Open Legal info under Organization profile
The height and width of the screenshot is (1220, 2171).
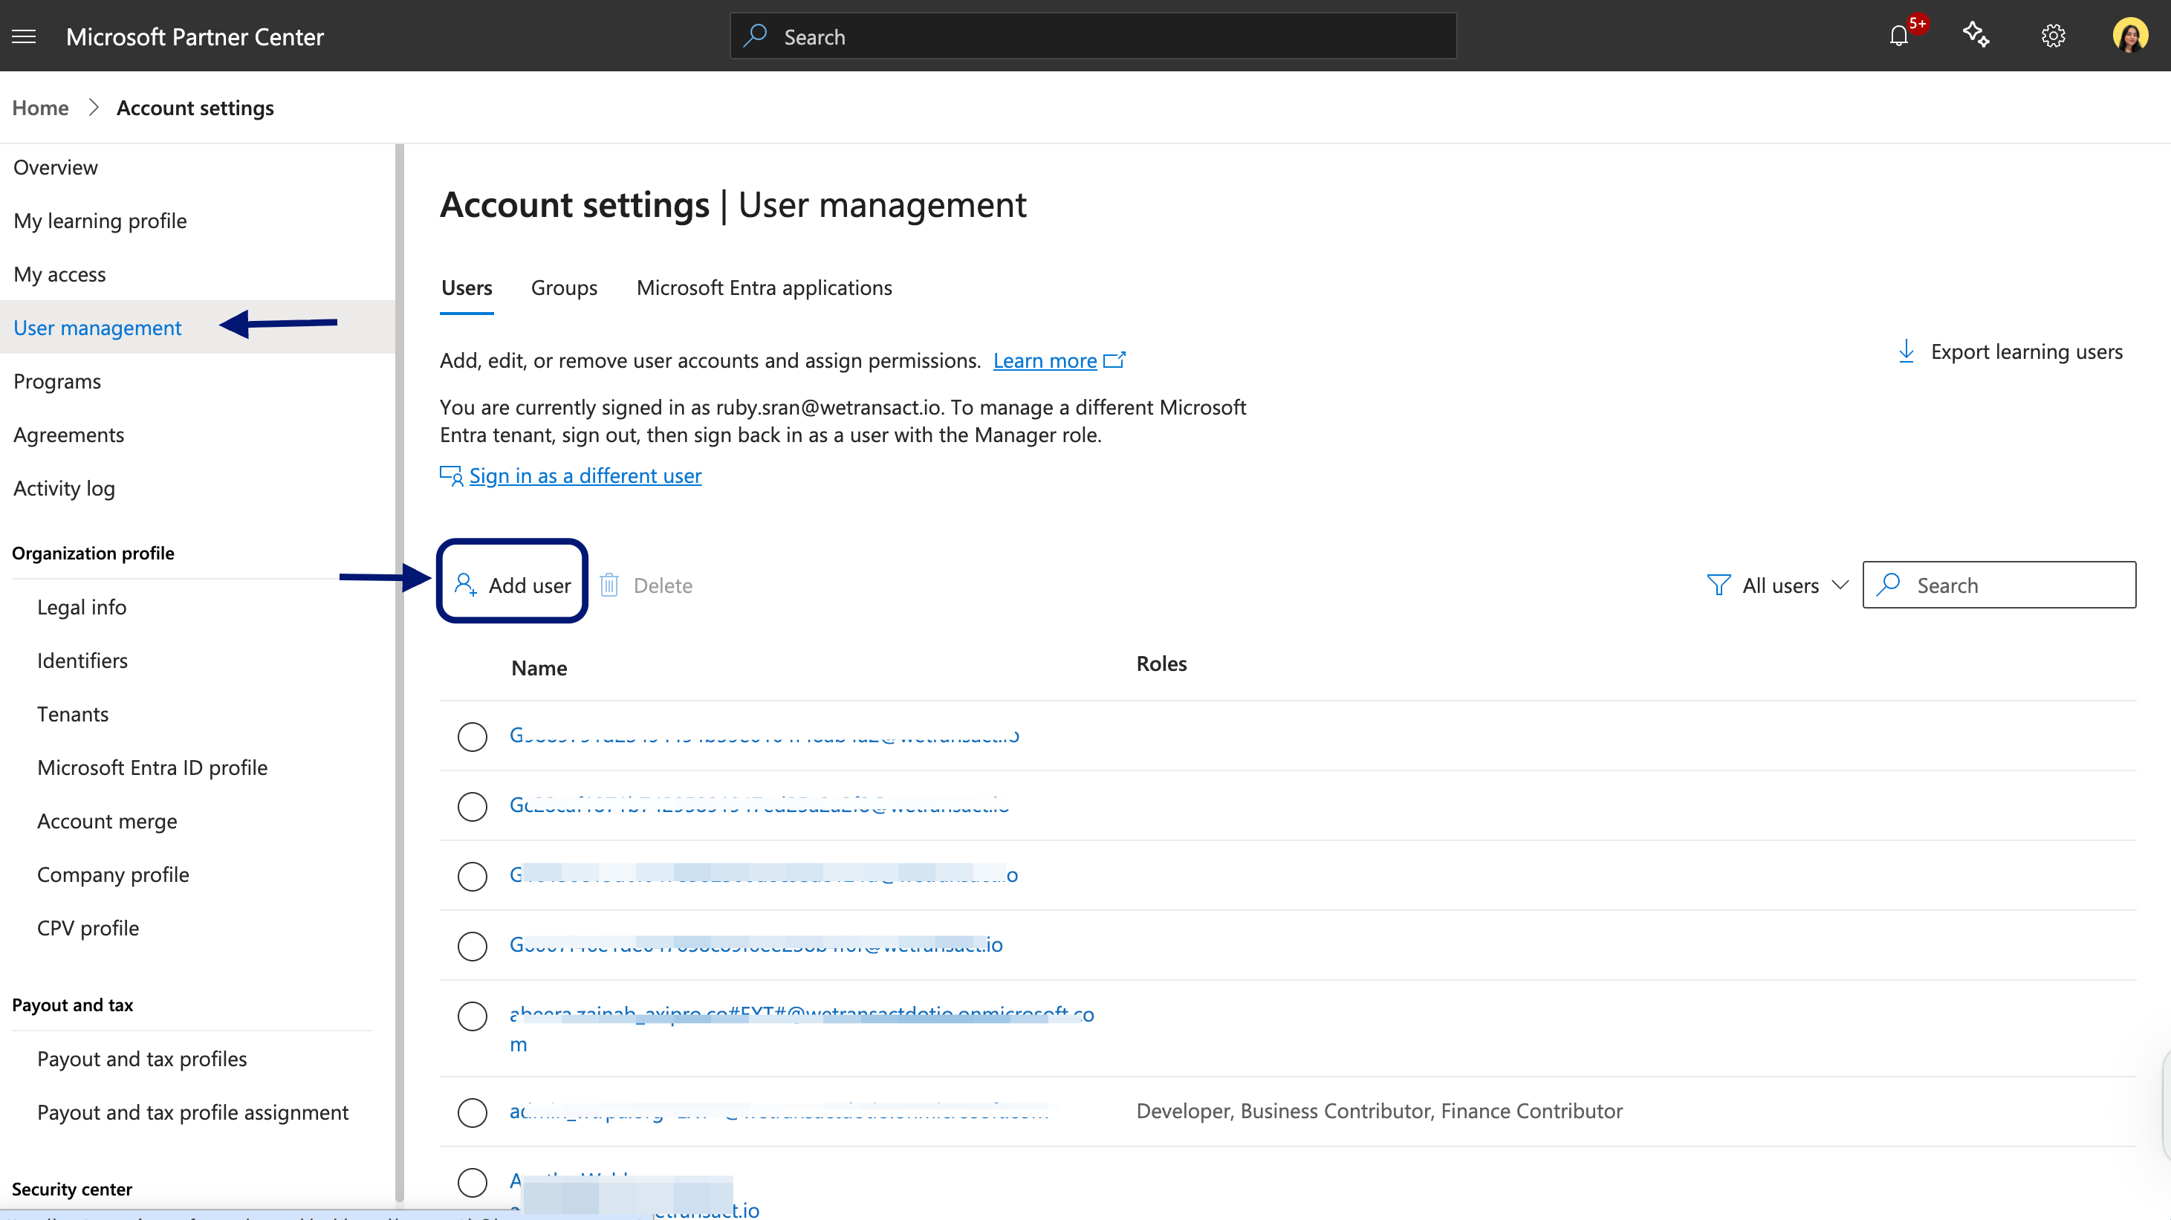click(x=82, y=608)
